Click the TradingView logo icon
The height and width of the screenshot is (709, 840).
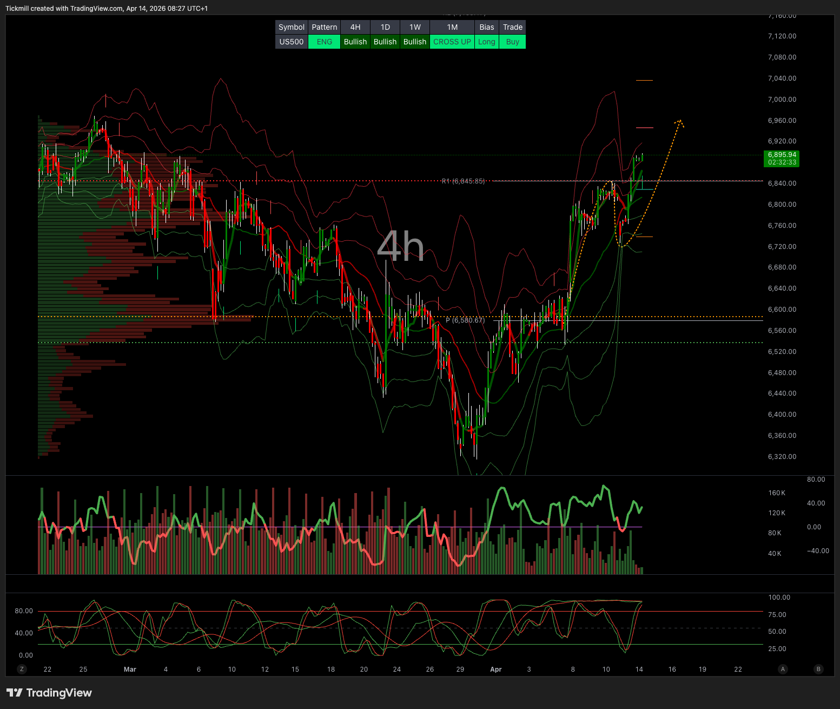(15, 693)
